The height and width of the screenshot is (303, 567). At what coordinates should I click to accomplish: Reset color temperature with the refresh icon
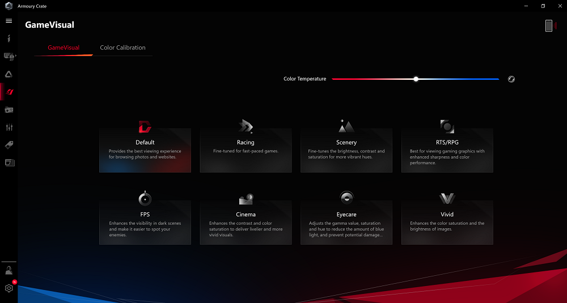click(x=511, y=79)
